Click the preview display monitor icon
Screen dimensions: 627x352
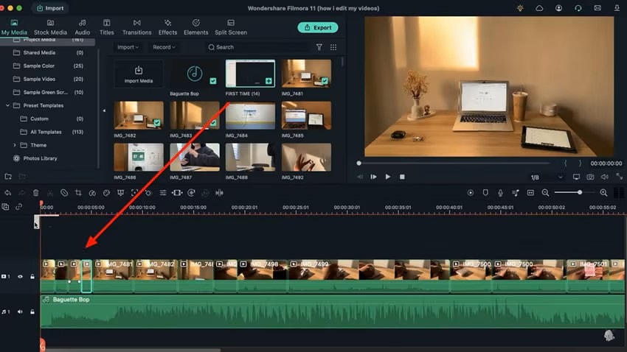point(576,177)
